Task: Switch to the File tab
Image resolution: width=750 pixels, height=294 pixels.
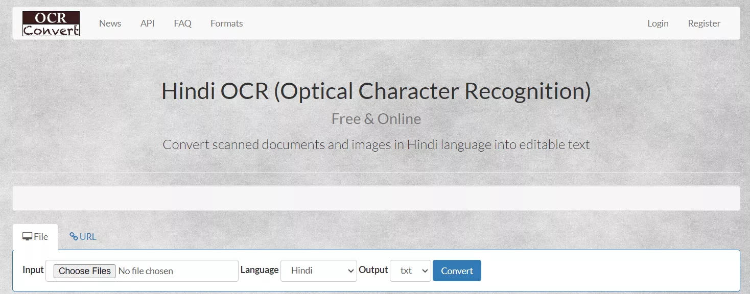Action: (35, 236)
